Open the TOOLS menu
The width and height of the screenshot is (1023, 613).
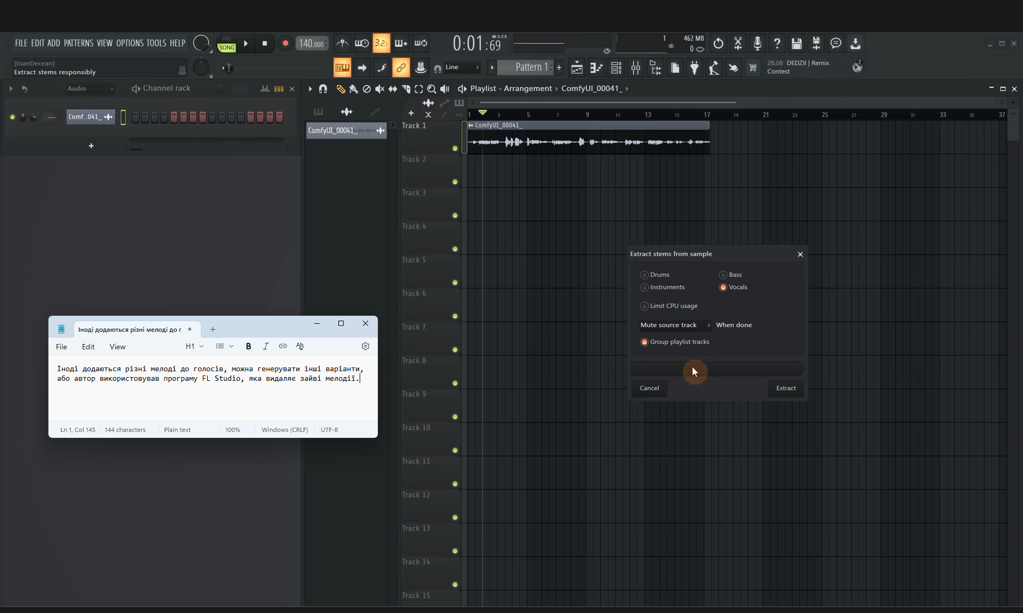156,43
